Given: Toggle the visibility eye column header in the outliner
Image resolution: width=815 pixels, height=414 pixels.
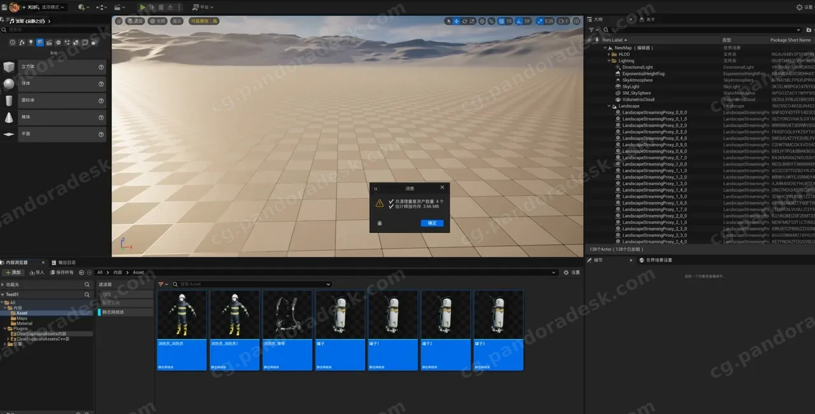Looking at the screenshot, I should coord(589,40).
